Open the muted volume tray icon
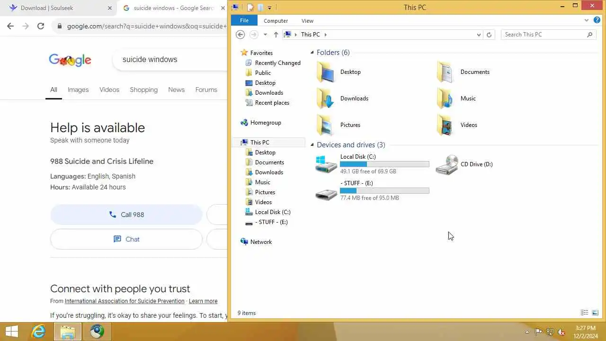The image size is (606, 341). [561, 332]
